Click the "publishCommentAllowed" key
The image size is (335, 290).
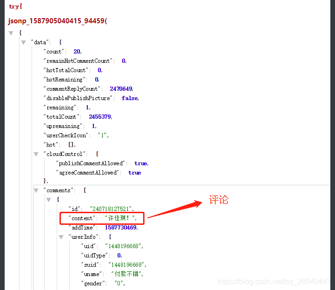[x=91, y=163]
